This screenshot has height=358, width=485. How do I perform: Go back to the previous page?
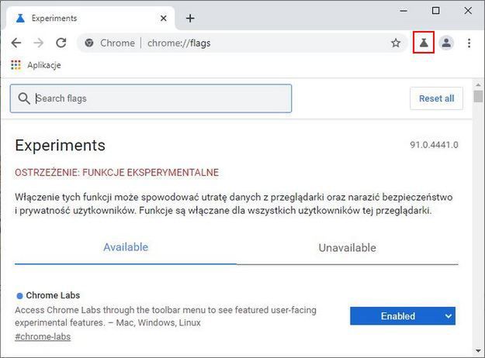pyautogui.click(x=16, y=43)
